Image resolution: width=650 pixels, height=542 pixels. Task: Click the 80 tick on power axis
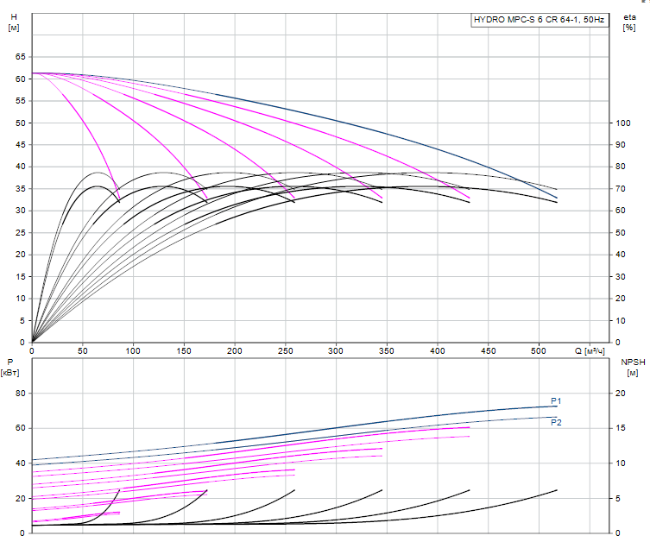[x=20, y=394]
